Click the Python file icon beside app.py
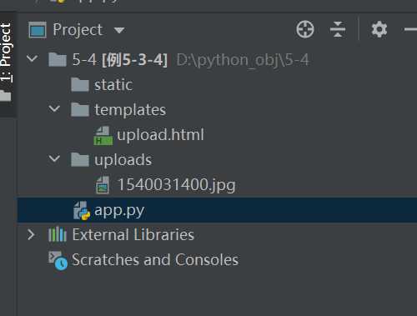This screenshot has width=417, height=316. coord(82,210)
